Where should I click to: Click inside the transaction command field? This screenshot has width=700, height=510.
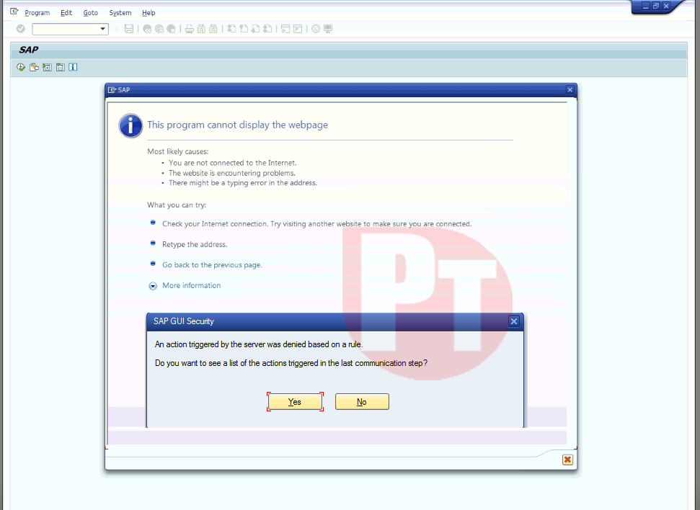pyautogui.click(x=65, y=29)
